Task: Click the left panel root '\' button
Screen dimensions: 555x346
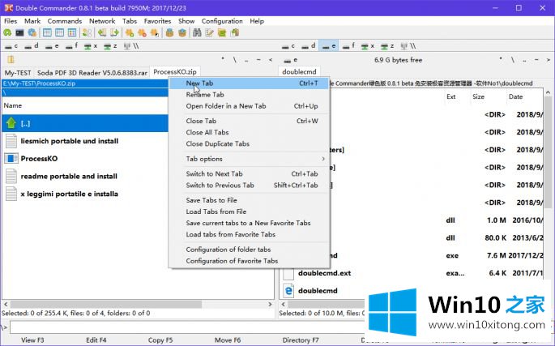Action: (234, 60)
